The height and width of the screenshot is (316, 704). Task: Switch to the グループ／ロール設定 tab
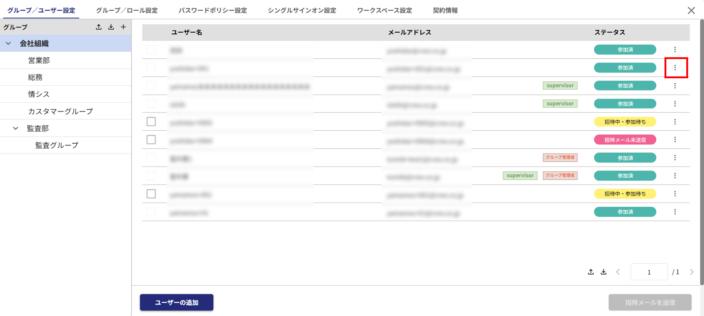point(127,10)
